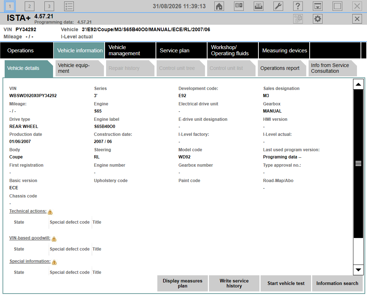Viewport: 367px width, 295px height.
Task: Open the Measuring devices tab
Action: [284, 50]
